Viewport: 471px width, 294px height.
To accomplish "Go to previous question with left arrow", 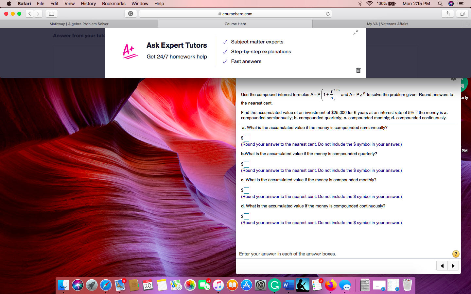I will tap(442, 266).
